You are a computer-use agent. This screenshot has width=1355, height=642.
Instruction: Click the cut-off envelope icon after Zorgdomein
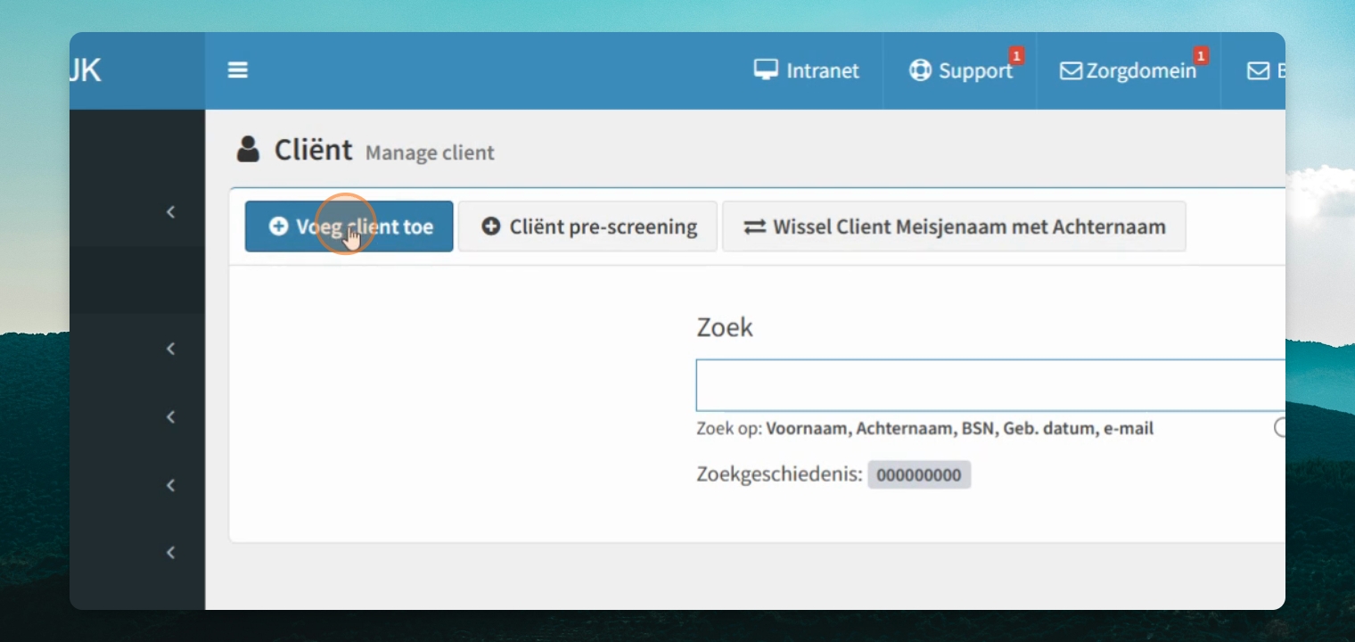point(1258,70)
